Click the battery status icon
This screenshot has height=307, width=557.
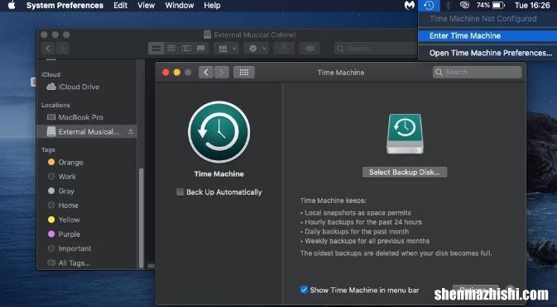pyautogui.click(x=498, y=5)
